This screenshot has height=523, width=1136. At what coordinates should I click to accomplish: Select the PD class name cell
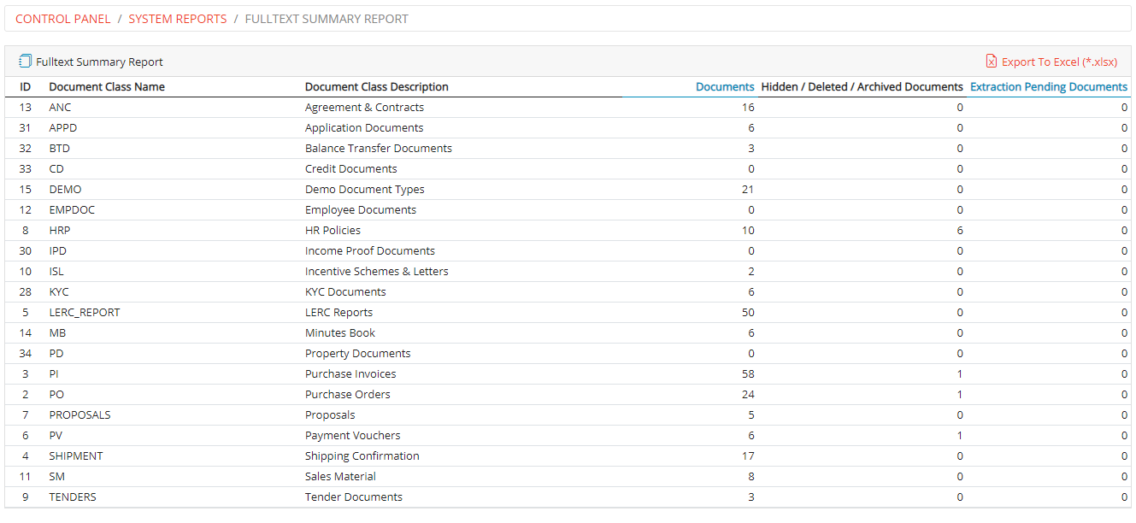tap(56, 354)
